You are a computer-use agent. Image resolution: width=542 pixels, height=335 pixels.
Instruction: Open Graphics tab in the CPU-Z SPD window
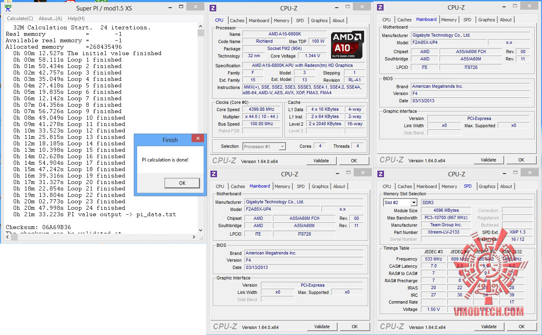487,186
